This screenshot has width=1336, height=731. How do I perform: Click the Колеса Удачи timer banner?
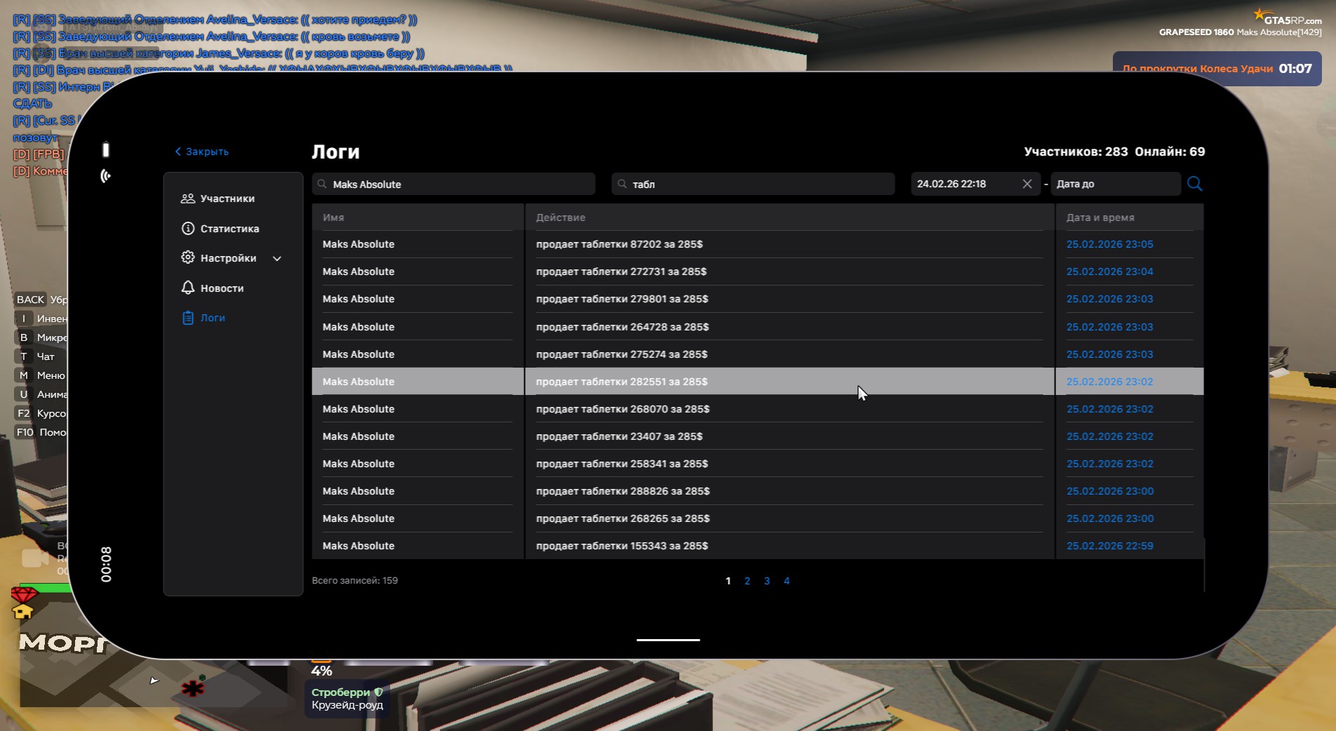coord(1216,69)
